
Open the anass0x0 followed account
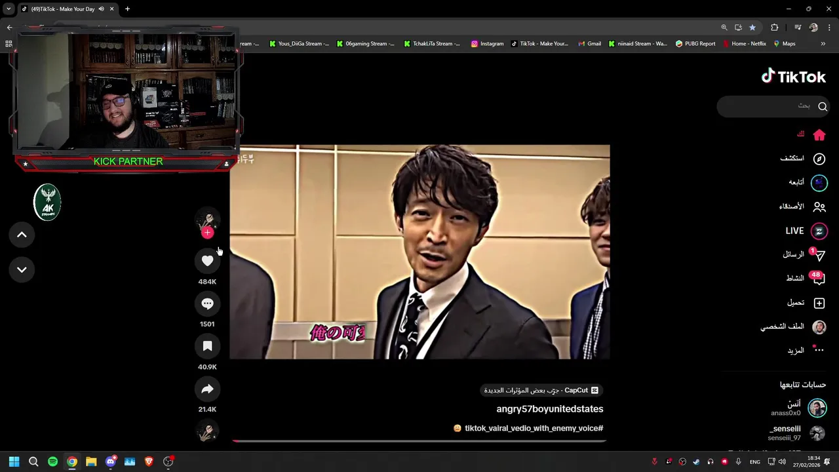point(798,408)
